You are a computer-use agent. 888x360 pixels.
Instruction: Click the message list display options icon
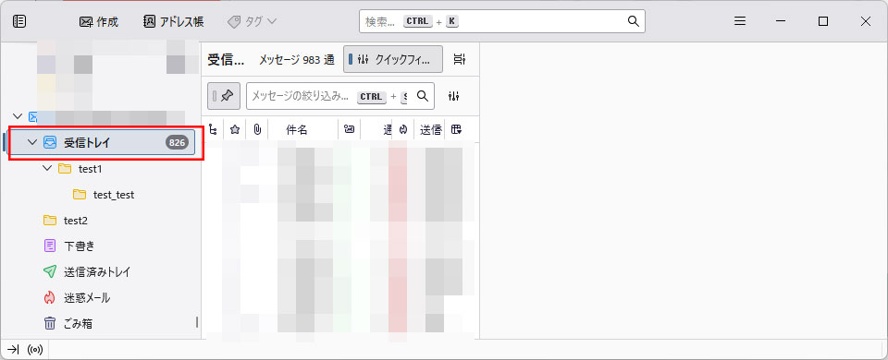coord(460,59)
